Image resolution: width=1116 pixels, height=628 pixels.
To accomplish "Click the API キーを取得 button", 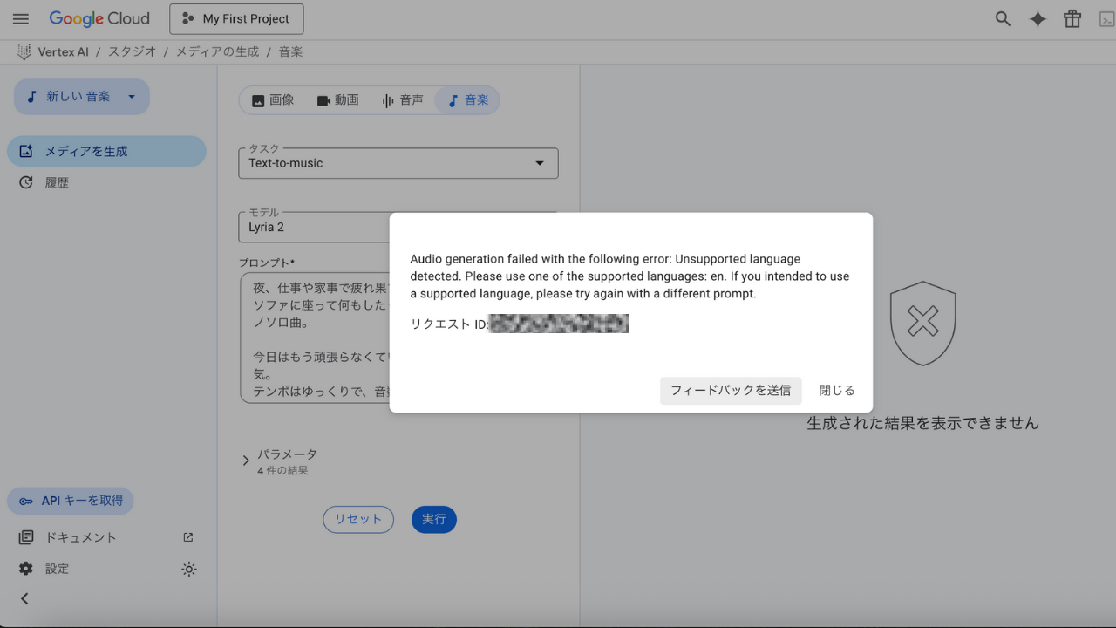I will pos(71,501).
